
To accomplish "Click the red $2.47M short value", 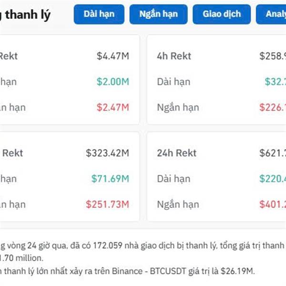I will tap(112, 108).
